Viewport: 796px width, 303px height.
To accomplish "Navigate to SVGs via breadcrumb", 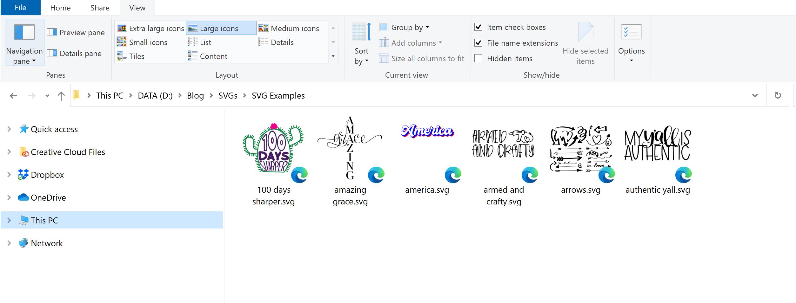I will pyautogui.click(x=228, y=95).
